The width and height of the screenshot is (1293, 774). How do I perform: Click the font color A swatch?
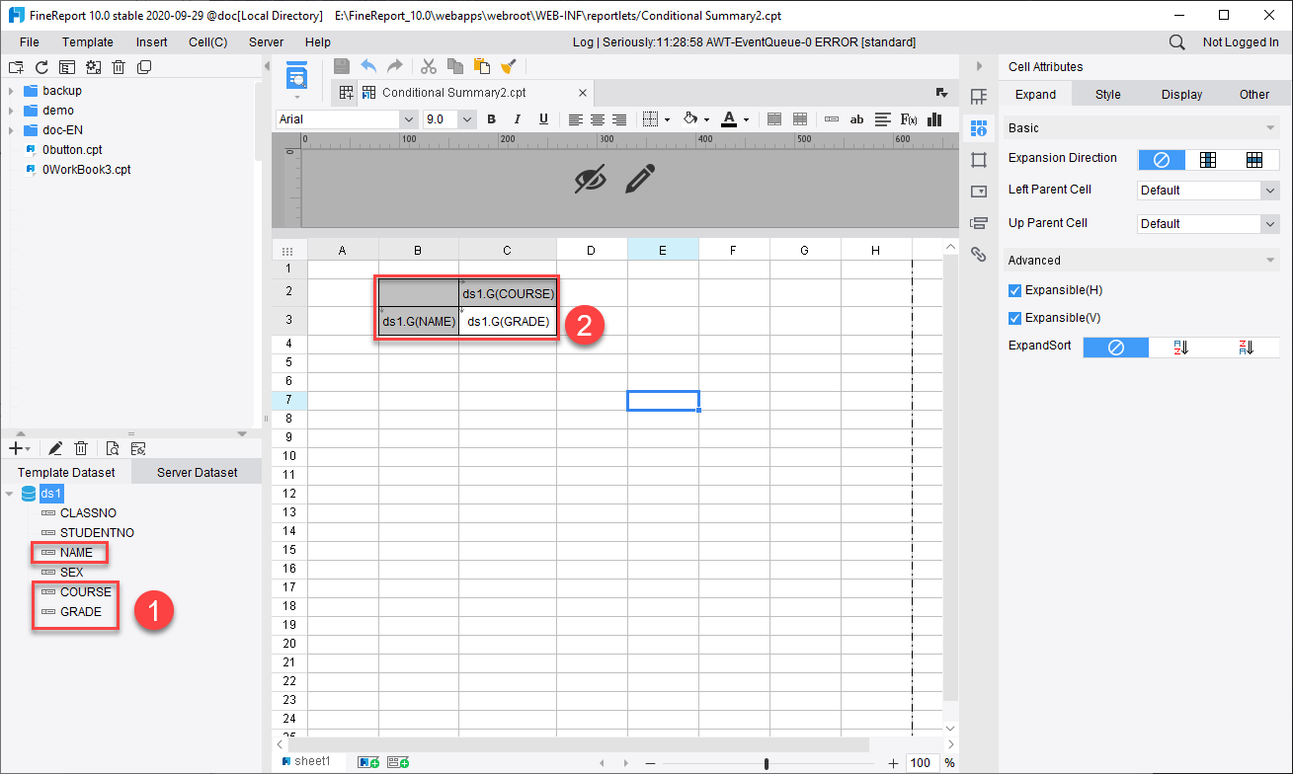coord(729,119)
